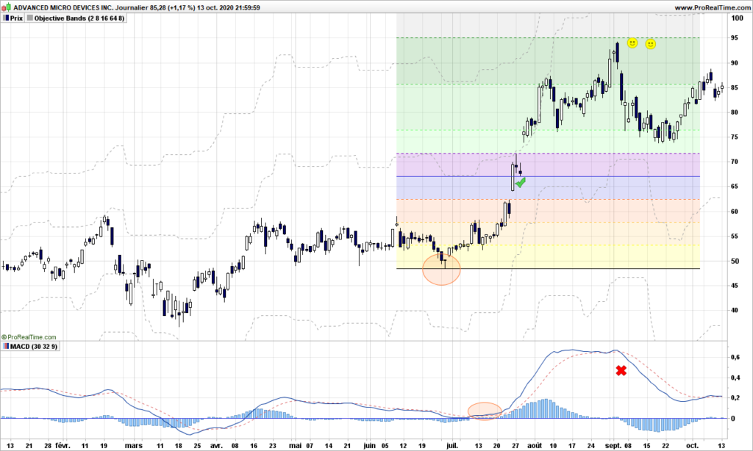Click the Journalier timeframe text in the title
The width and height of the screenshot is (753, 451).
point(132,7)
